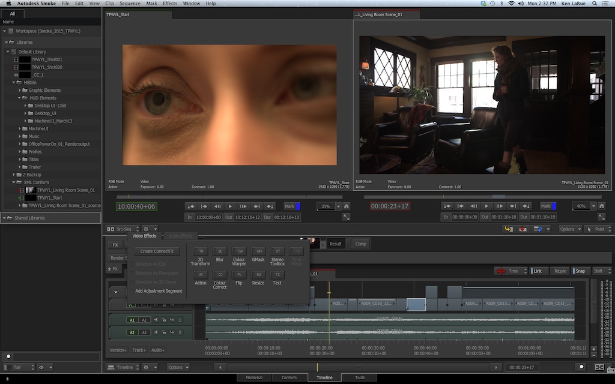
Task: Click Add Adjustment Segment
Action: click(x=159, y=291)
